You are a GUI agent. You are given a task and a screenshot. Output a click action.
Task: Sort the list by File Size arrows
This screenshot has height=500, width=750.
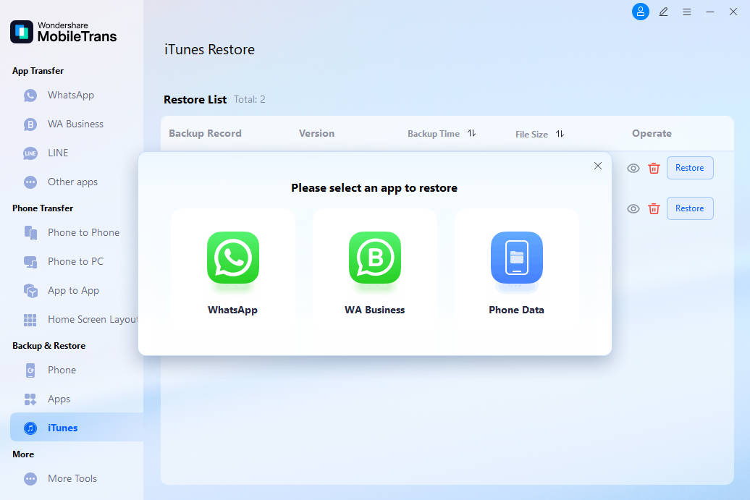coord(560,134)
